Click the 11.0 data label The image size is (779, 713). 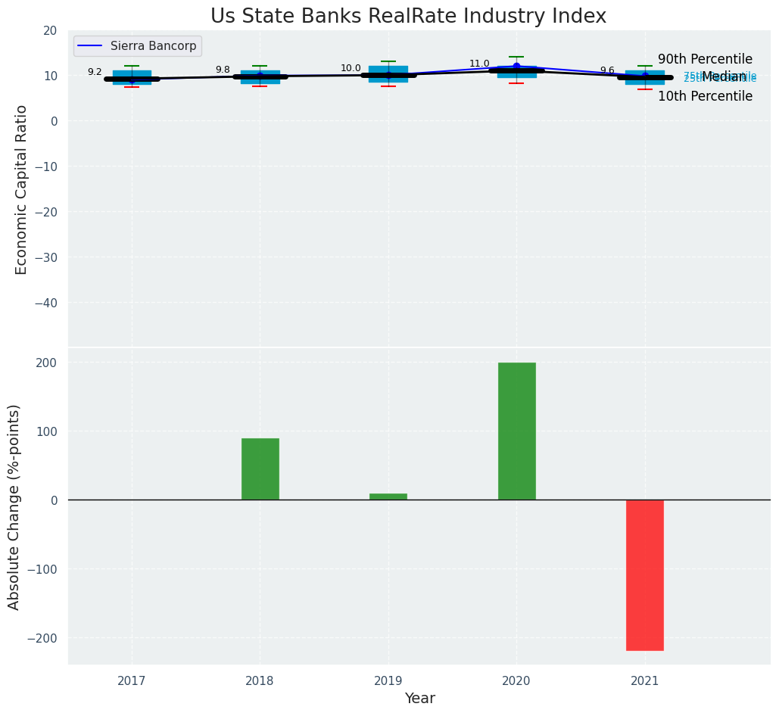(479, 64)
